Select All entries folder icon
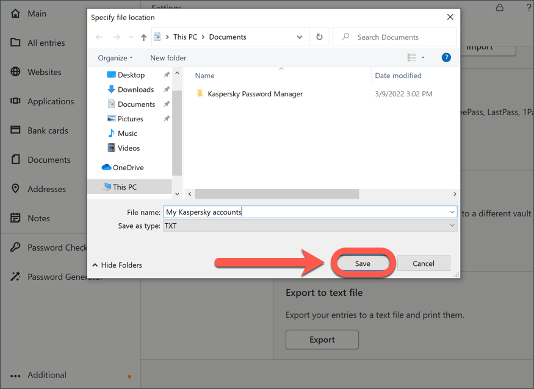This screenshot has height=389, width=534. [15, 43]
